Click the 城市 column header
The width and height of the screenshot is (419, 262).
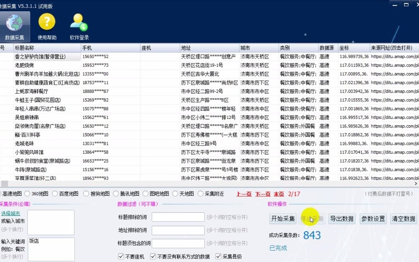coord(259,48)
